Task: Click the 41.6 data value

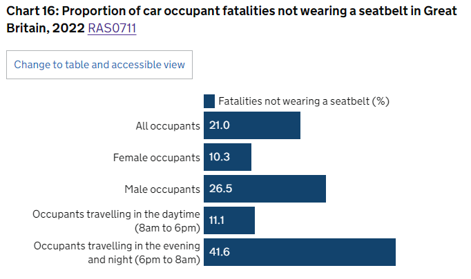Action: pos(219,252)
